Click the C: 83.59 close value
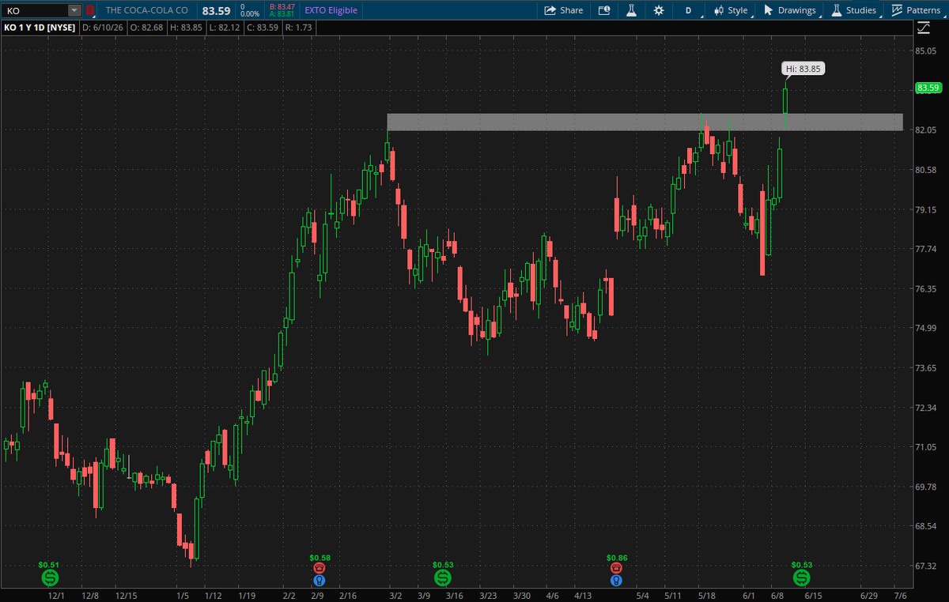 click(x=261, y=28)
